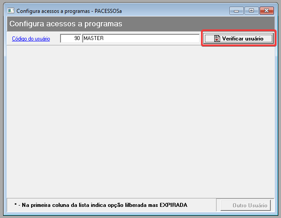The height and width of the screenshot is (218, 281).
Task: Close the Configura acessos a programas window
Action: [x=266, y=10]
